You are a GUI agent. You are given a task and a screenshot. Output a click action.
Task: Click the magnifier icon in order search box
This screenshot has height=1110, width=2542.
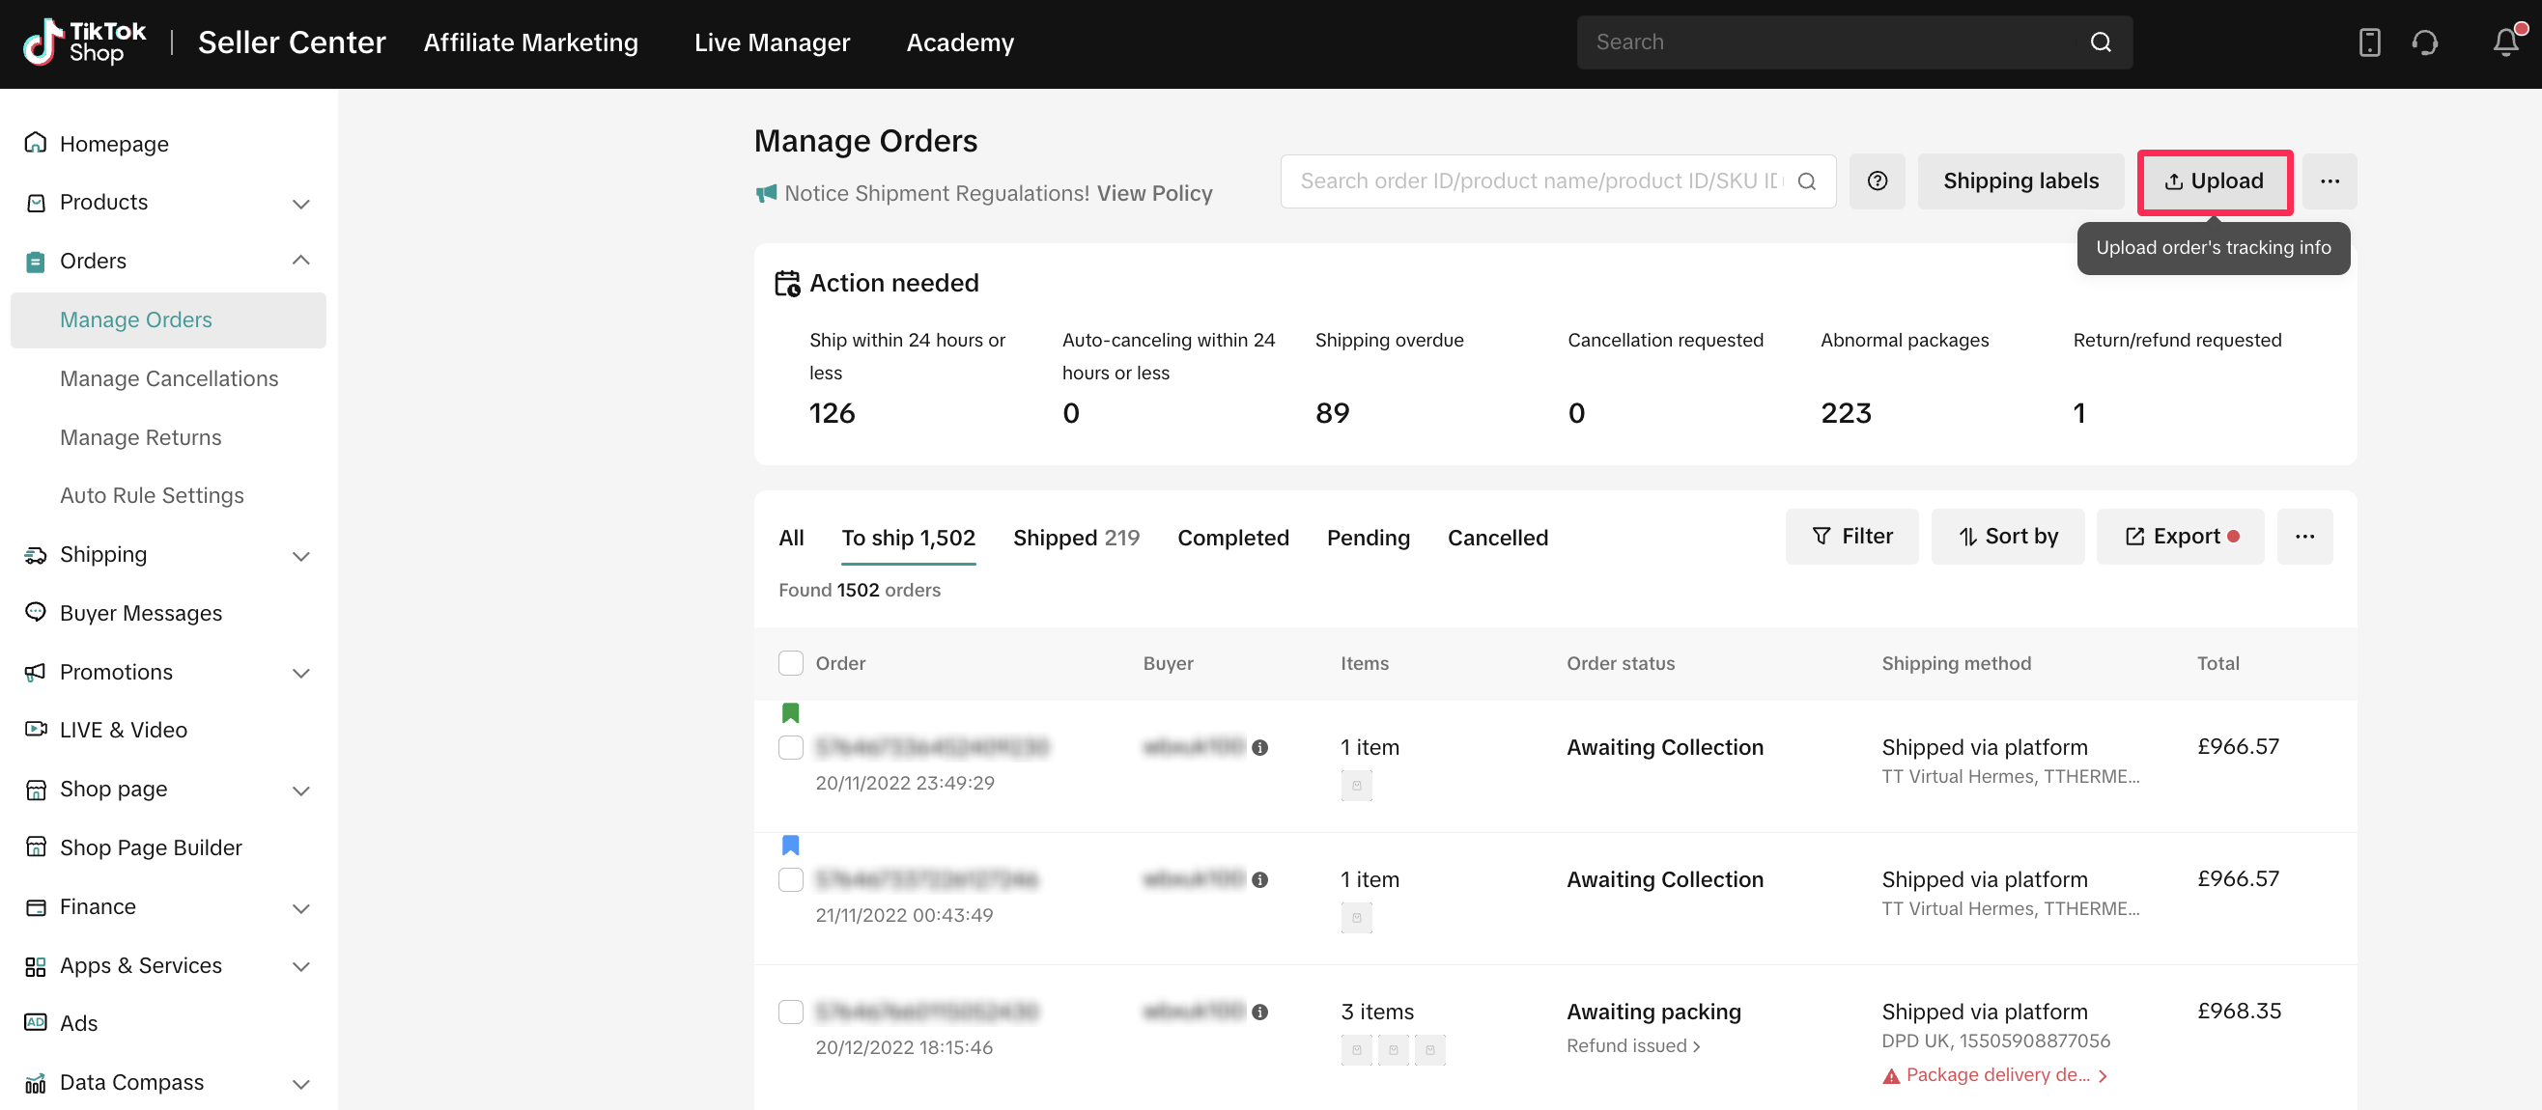[x=1807, y=181]
